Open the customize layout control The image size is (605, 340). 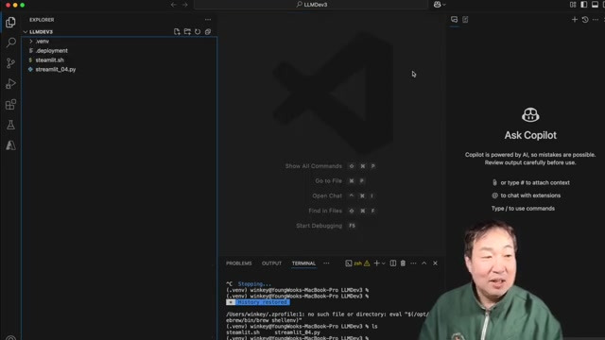(x=573, y=5)
